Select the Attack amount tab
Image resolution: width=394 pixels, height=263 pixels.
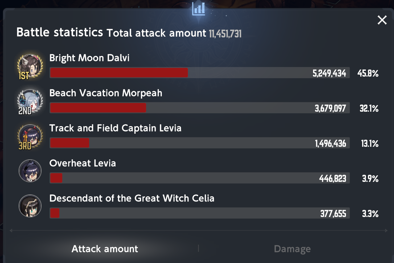coord(105,249)
